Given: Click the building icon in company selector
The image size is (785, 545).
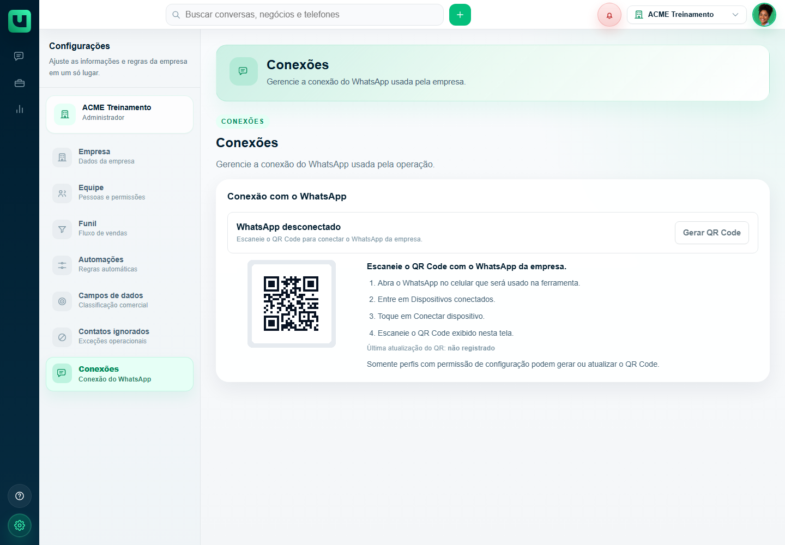Looking at the screenshot, I should pos(639,15).
